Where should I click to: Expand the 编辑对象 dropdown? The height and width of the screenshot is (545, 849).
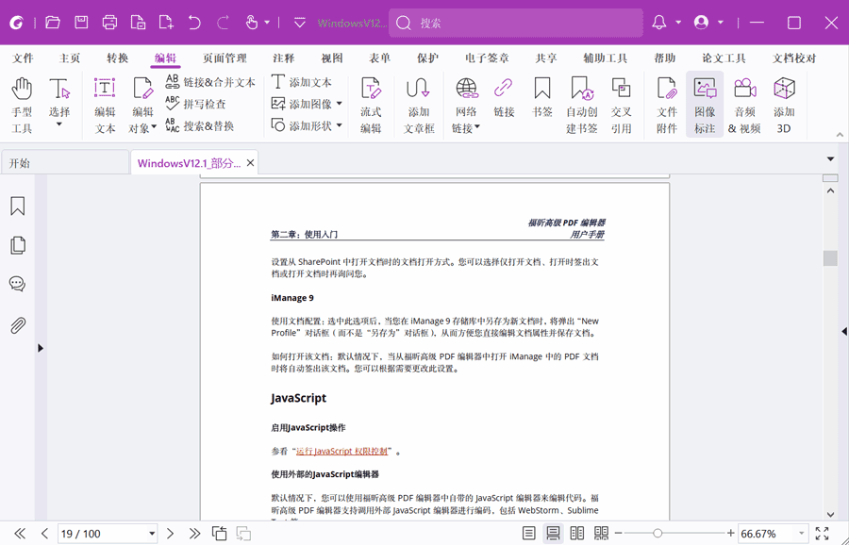click(154, 127)
